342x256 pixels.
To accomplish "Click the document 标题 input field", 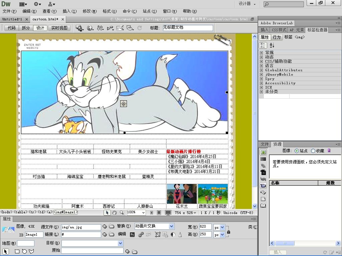I will pos(188,28).
